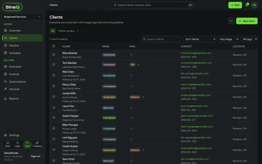262x164 pixels.
Task: Add a tag to Linh Nguyen
Action: pyautogui.click(x=131, y=139)
